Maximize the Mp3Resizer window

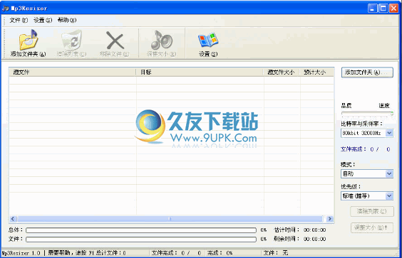383,9
